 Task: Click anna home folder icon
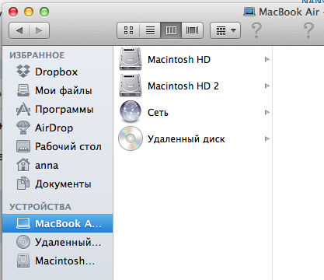point(23,165)
